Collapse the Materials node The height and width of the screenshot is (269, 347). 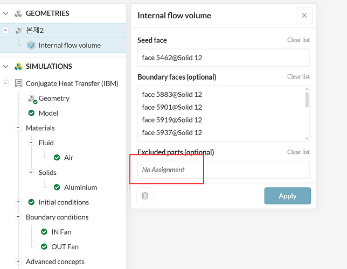(x=18, y=128)
